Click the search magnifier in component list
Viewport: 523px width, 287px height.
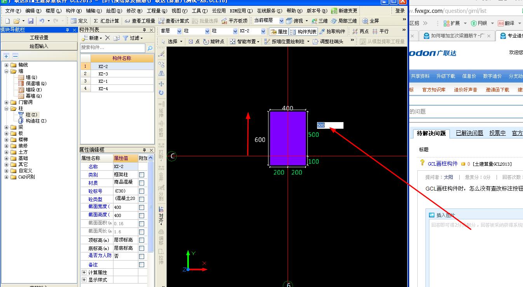click(x=150, y=48)
